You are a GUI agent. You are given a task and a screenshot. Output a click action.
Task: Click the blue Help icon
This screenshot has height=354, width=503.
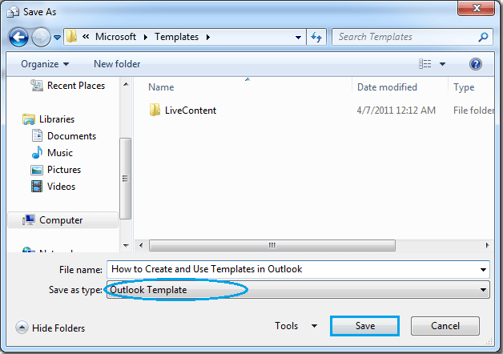pos(476,64)
